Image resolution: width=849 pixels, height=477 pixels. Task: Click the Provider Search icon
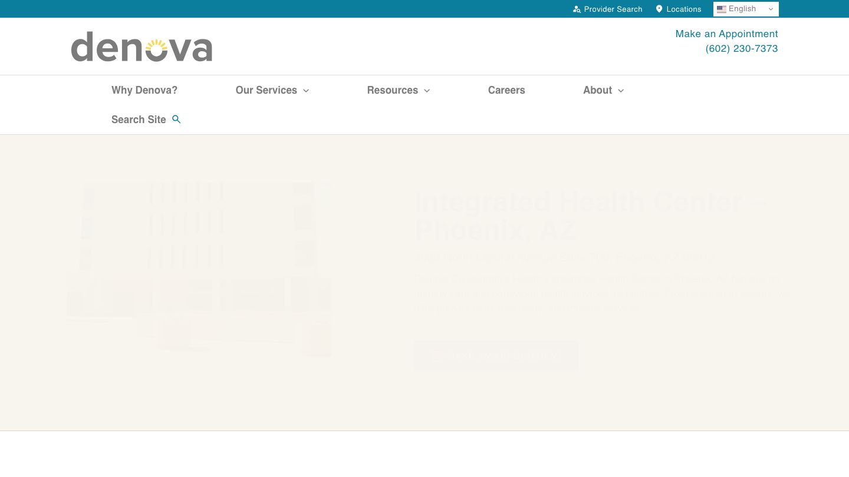[577, 9]
